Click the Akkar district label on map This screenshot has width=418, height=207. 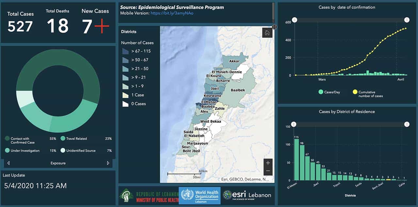pyautogui.click(x=234, y=61)
